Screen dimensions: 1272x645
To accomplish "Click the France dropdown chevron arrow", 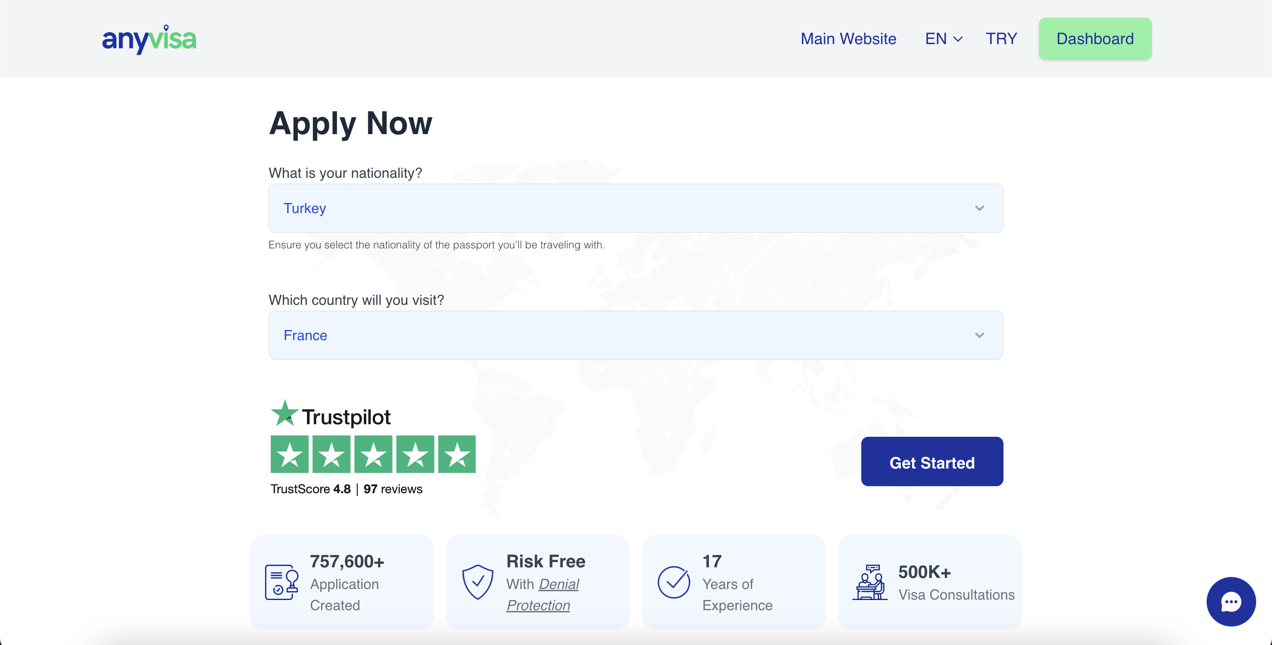I will click(x=979, y=335).
